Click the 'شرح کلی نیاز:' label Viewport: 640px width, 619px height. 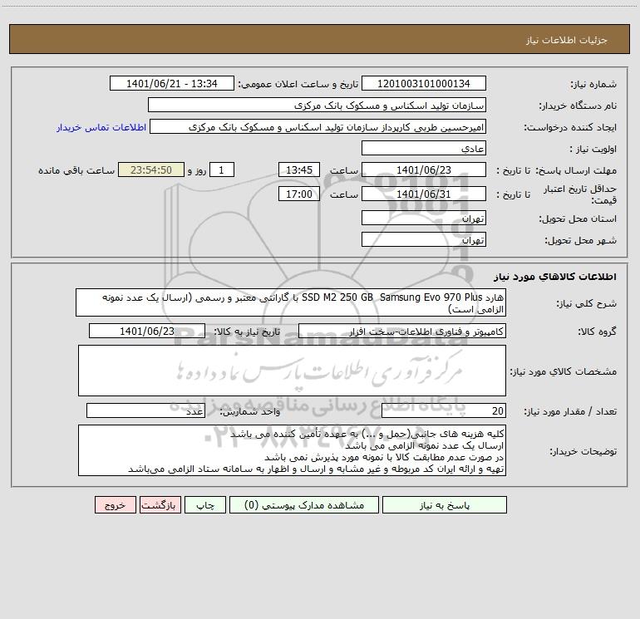coord(587,303)
